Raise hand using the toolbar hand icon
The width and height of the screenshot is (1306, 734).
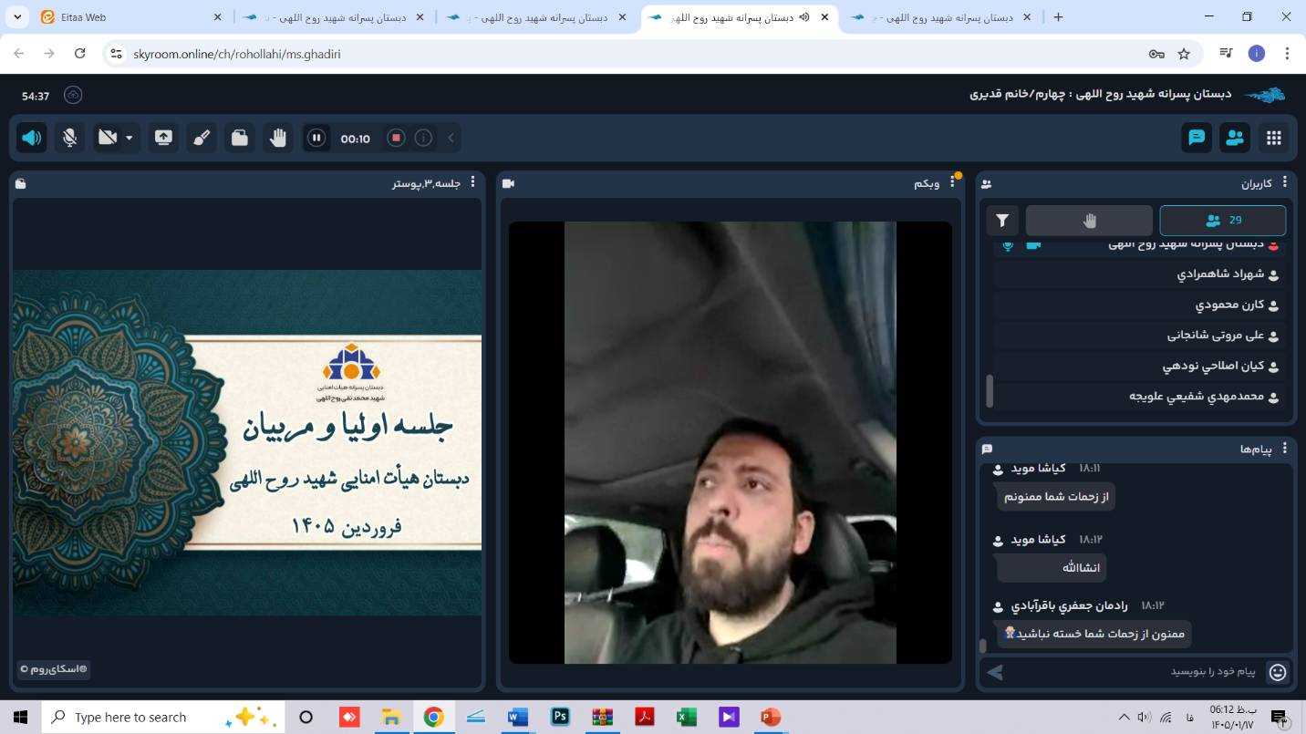point(277,138)
